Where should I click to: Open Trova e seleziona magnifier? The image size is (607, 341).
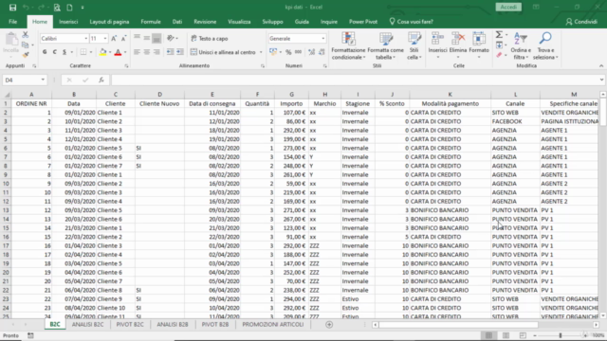[545, 45]
